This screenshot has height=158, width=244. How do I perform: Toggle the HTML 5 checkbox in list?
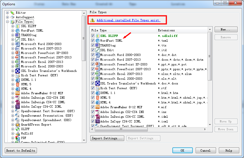[93, 98]
